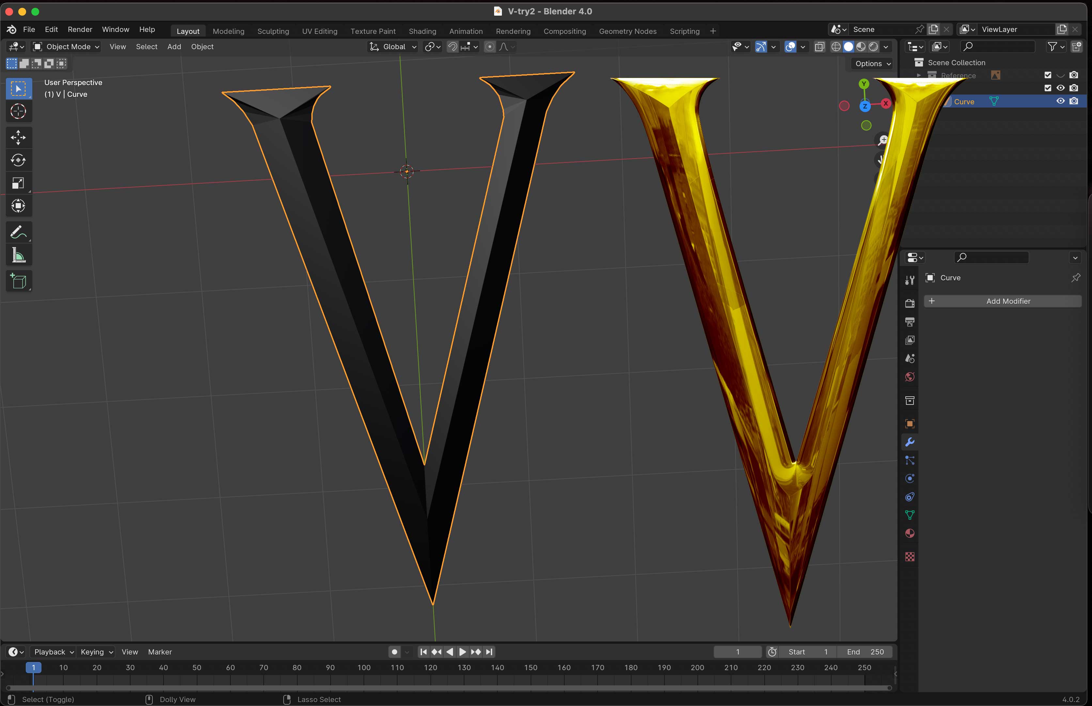This screenshot has width=1092, height=706.
Task: Click the Blender logo menu
Action: pyautogui.click(x=12, y=29)
